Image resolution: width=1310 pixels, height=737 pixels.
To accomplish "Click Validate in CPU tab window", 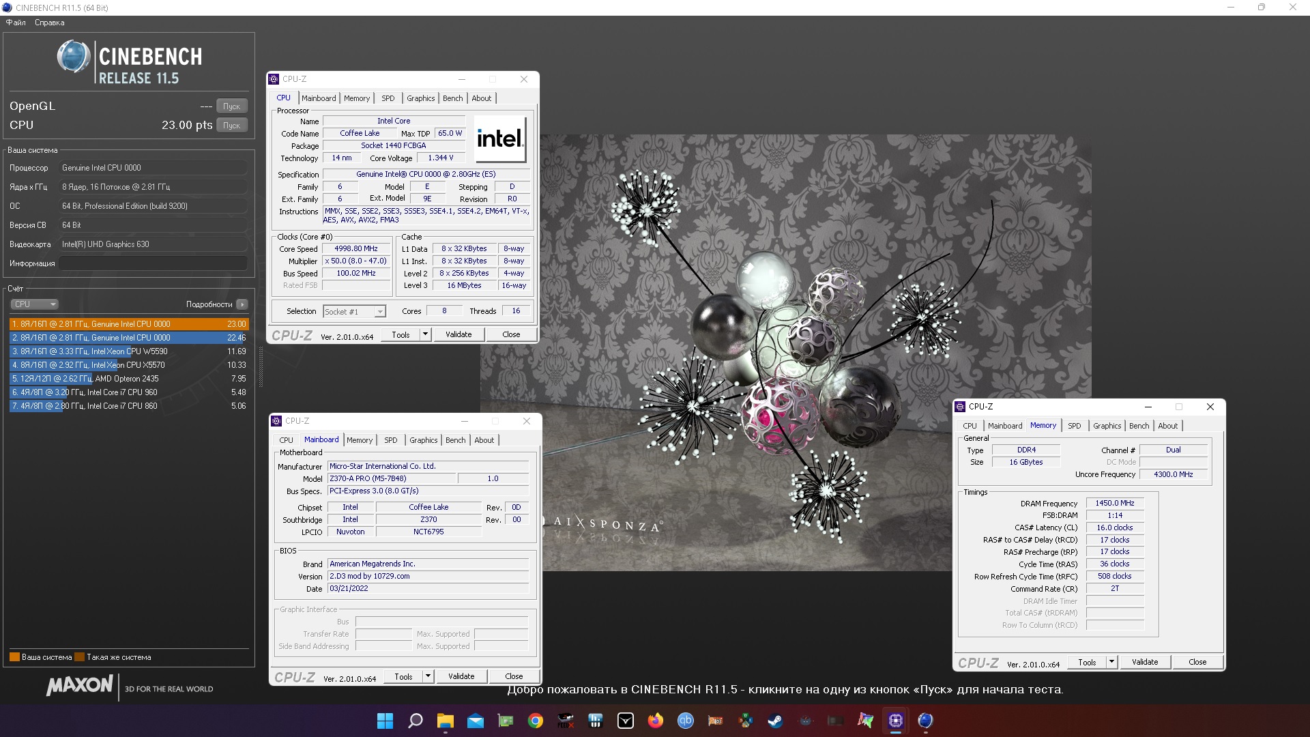I will click(458, 334).
